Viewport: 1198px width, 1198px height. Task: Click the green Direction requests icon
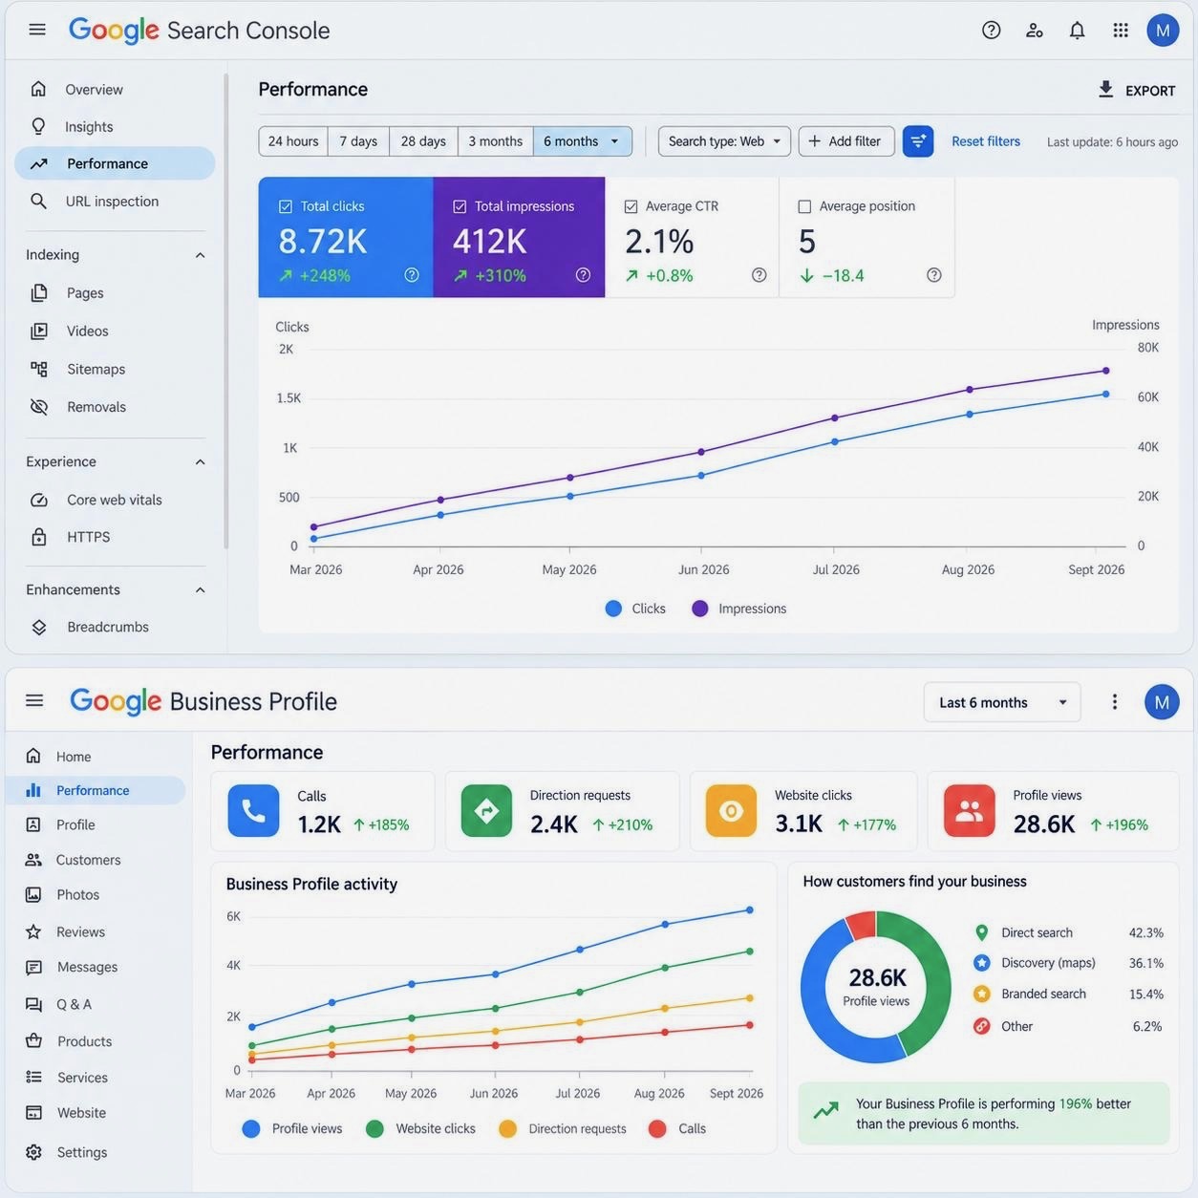click(x=486, y=811)
